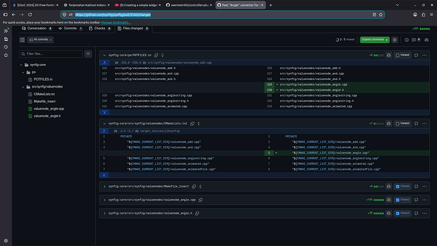The height and width of the screenshot is (246, 437).
Task: Open Submit comments dropdown arrow
Action: (x=386, y=40)
